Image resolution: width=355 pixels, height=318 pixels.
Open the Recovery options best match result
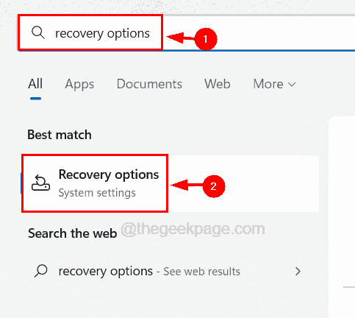coord(170,183)
